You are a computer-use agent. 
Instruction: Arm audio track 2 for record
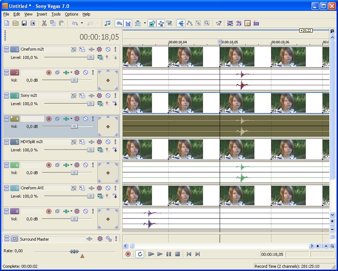coord(49,73)
